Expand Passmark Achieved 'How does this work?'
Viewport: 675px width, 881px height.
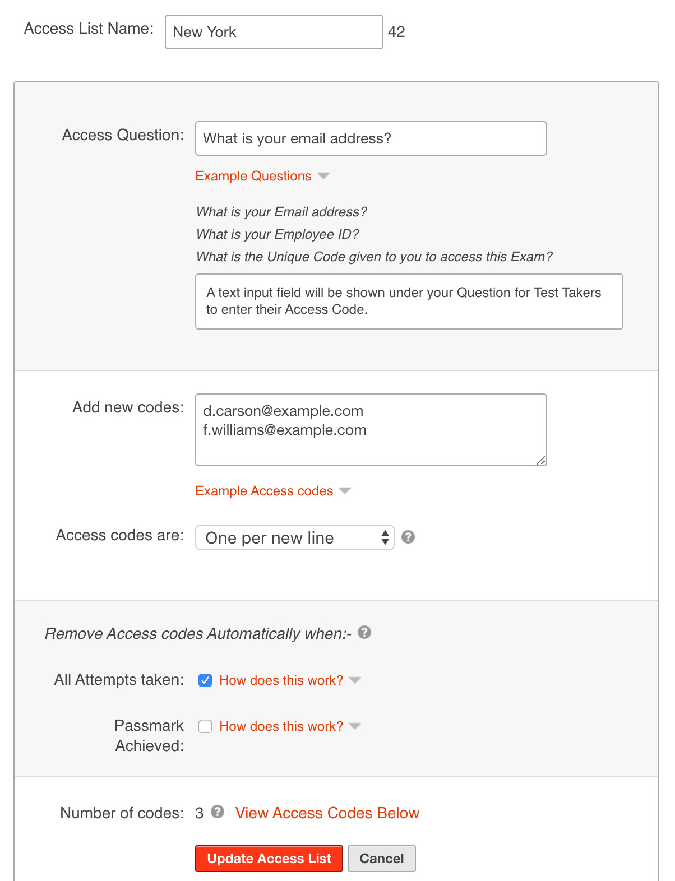click(281, 726)
